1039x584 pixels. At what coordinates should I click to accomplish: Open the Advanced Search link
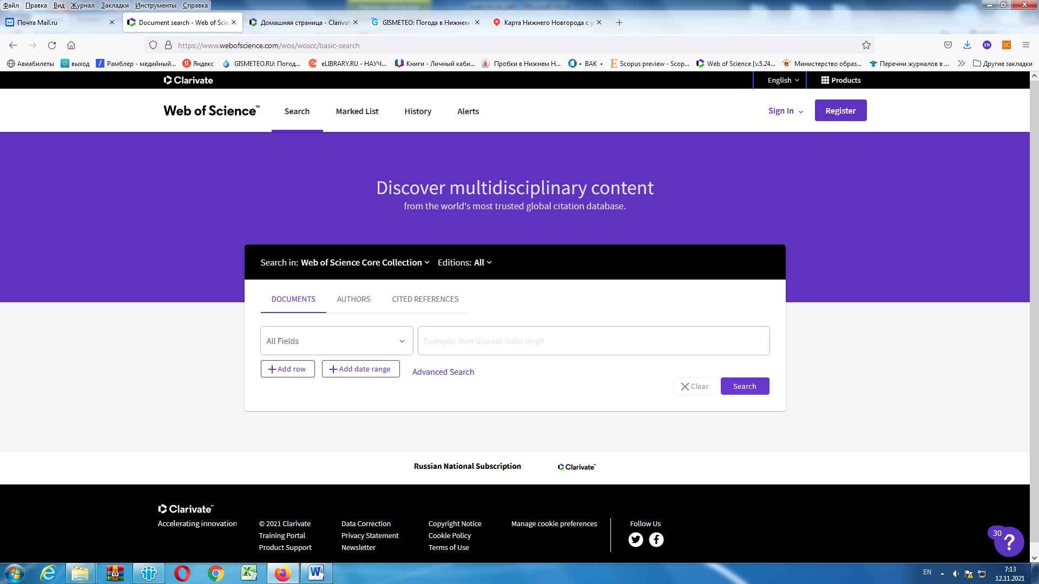click(x=443, y=371)
